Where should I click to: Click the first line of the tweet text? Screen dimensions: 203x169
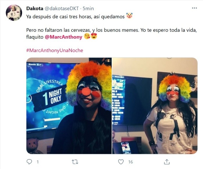pyautogui.click(x=75, y=17)
